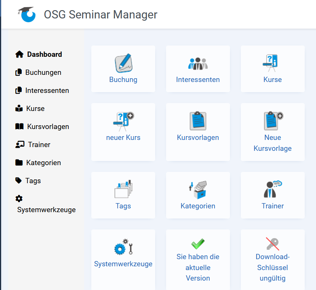Open Kategorien from the sidebar
This screenshot has height=290, width=316.
pos(43,162)
